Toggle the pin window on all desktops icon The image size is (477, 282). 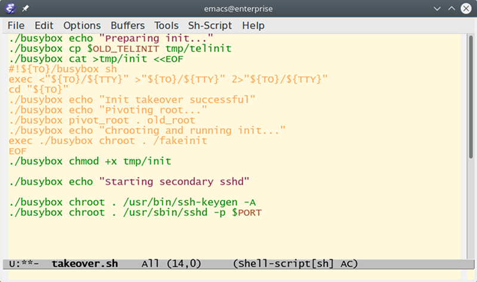(27, 9)
